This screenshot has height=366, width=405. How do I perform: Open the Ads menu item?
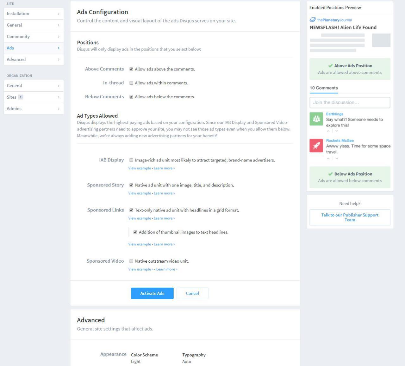pos(34,48)
